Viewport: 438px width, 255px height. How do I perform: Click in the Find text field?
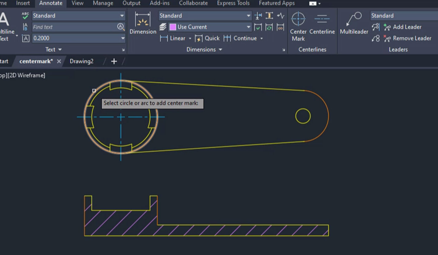74,27
